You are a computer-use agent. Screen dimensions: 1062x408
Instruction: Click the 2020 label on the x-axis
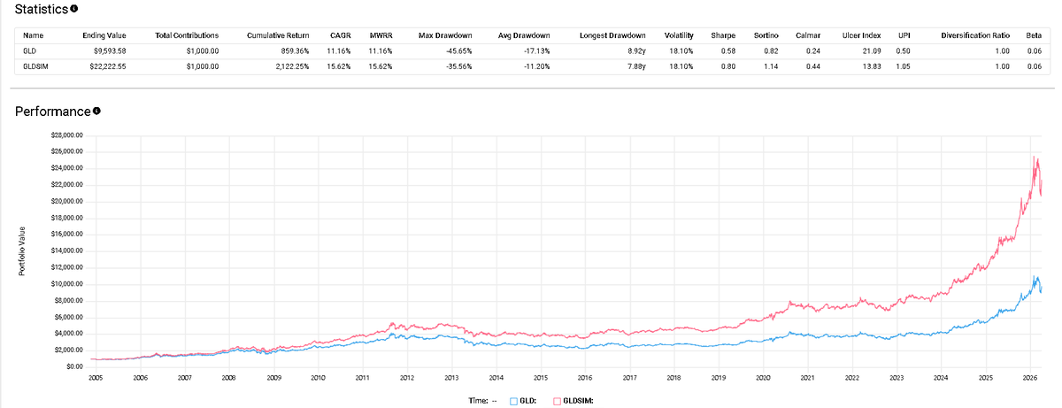(x=762, y=376)
